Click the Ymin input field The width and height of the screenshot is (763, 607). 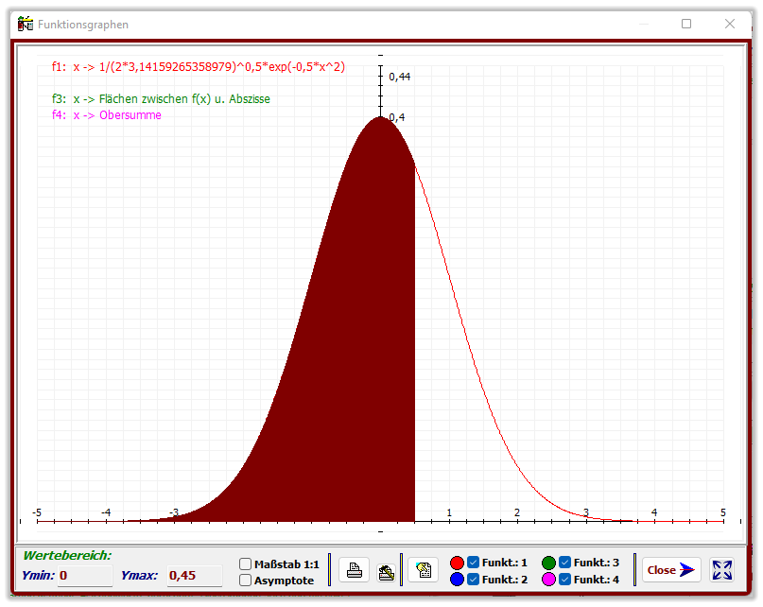(x=85, y=575)
